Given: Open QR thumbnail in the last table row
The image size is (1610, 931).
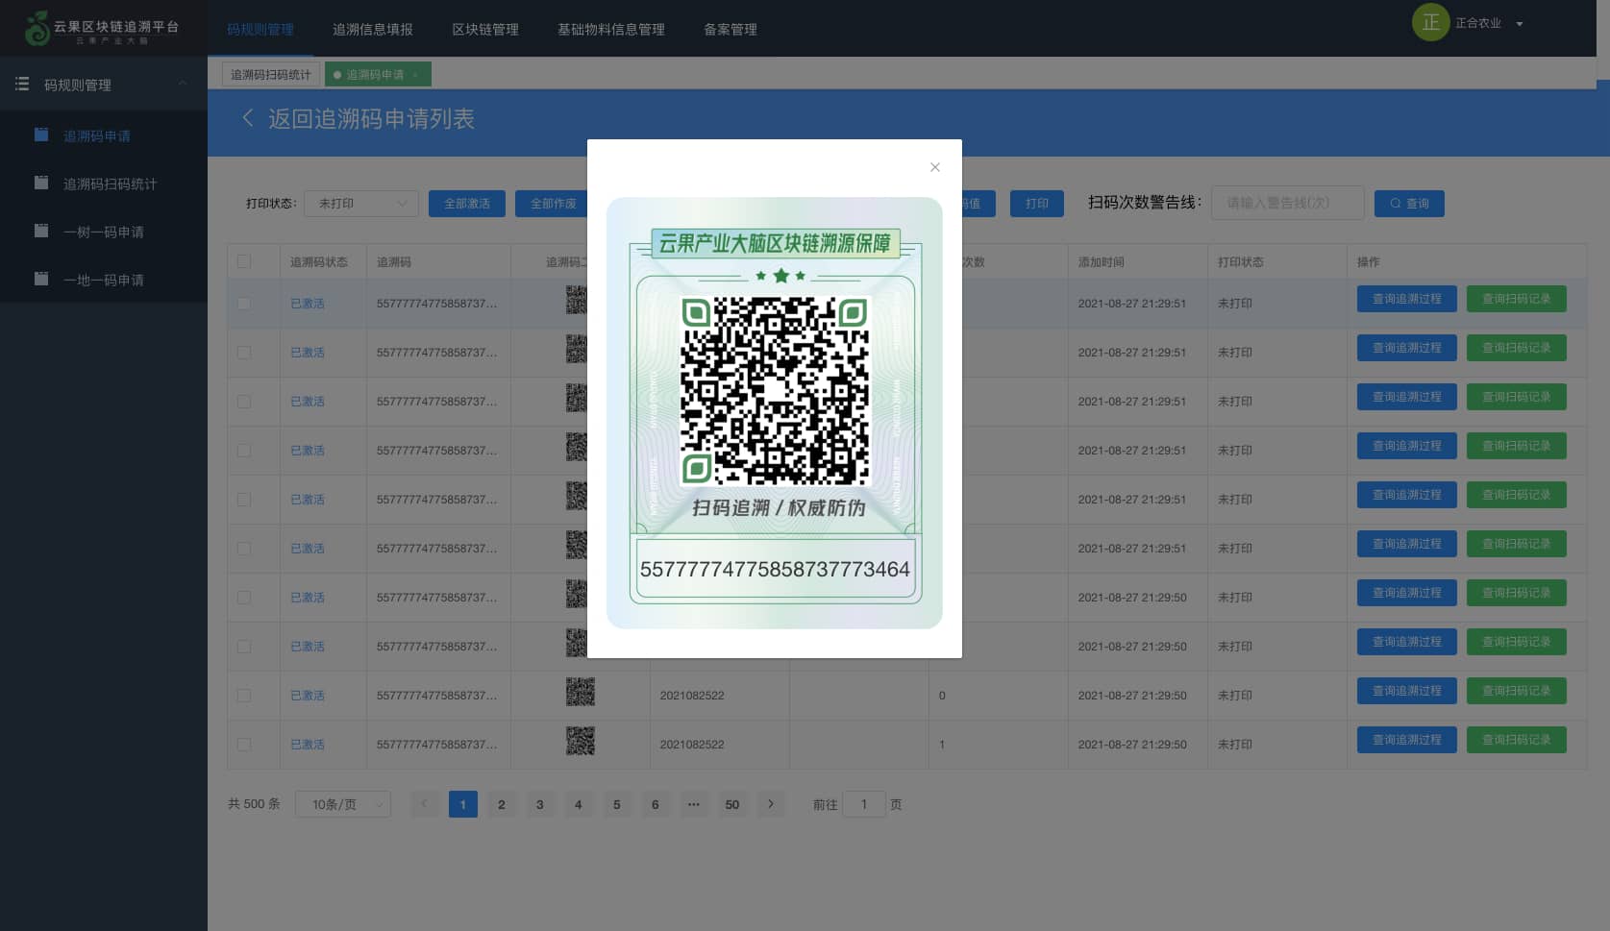Looking at the screenshot, I should coord(581,741).
